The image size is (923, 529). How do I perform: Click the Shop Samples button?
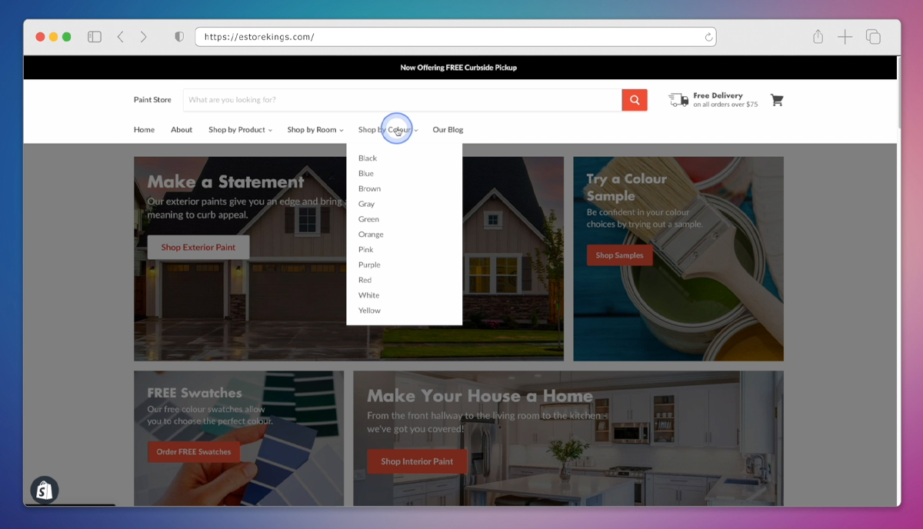pyautogui.click(x=619, y=255)
